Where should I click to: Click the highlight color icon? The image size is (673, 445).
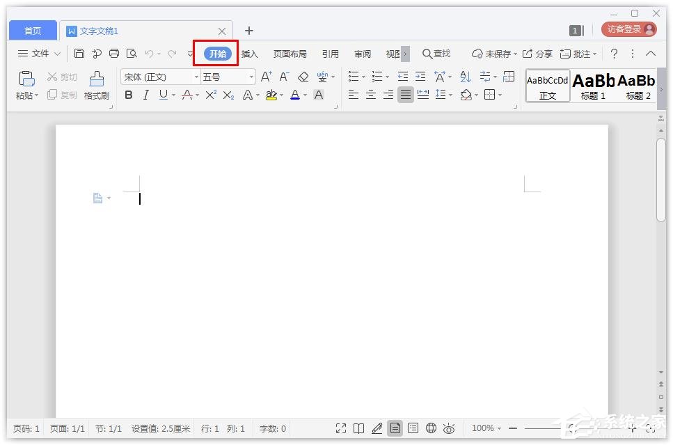(271, 95)
